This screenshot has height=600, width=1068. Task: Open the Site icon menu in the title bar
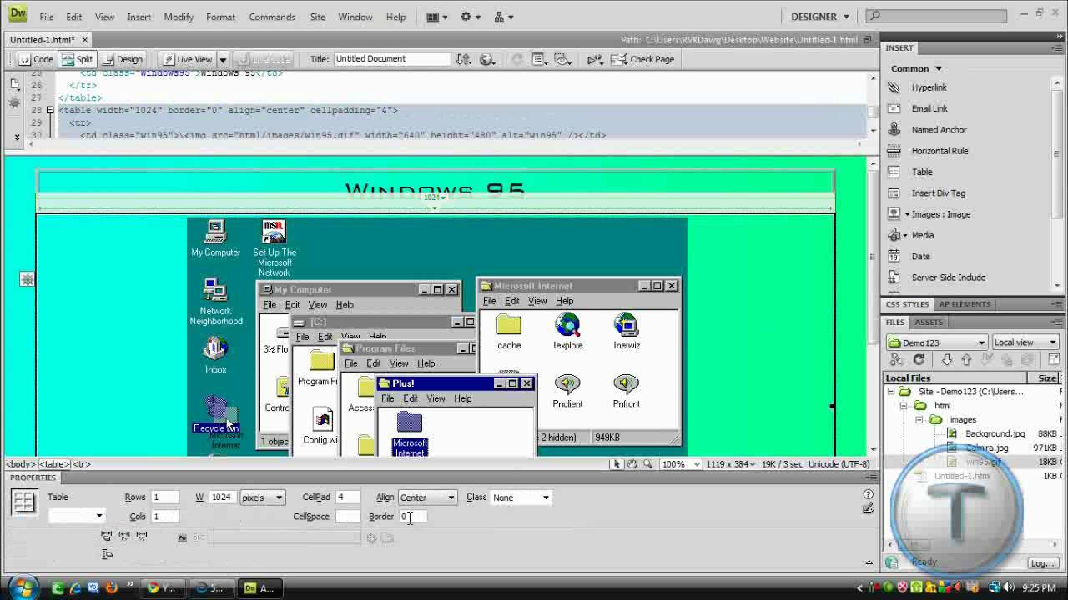(x=504, y=17)
